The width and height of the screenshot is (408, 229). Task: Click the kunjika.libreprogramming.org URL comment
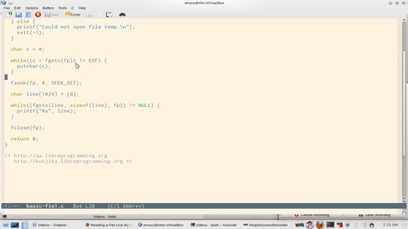(x=68, y=161)
